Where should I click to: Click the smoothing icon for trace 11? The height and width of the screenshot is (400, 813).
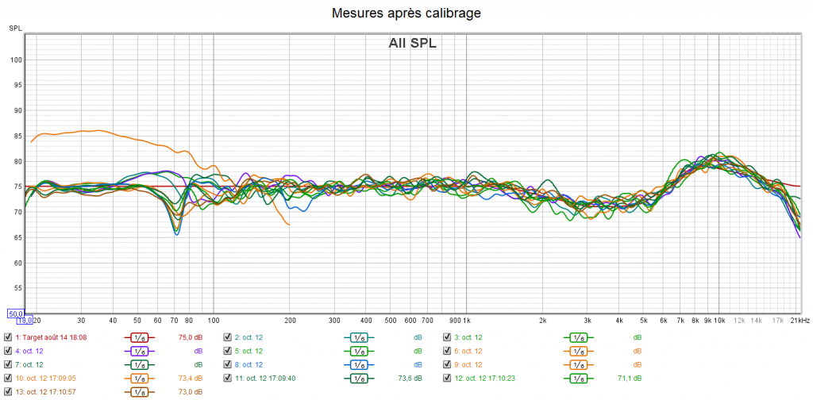tap(358, 379)
